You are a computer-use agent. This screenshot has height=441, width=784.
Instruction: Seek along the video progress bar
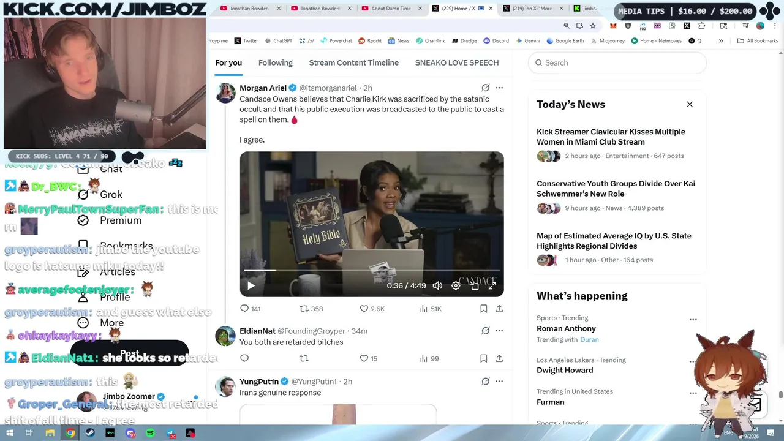point(372,270)
